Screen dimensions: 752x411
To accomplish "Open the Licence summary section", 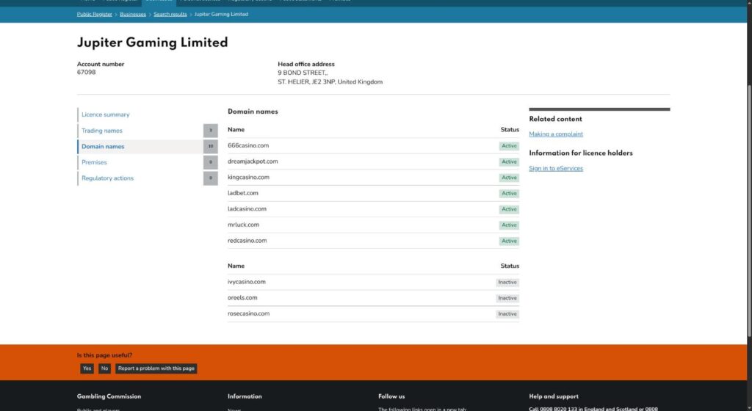I will click(106, 114).
